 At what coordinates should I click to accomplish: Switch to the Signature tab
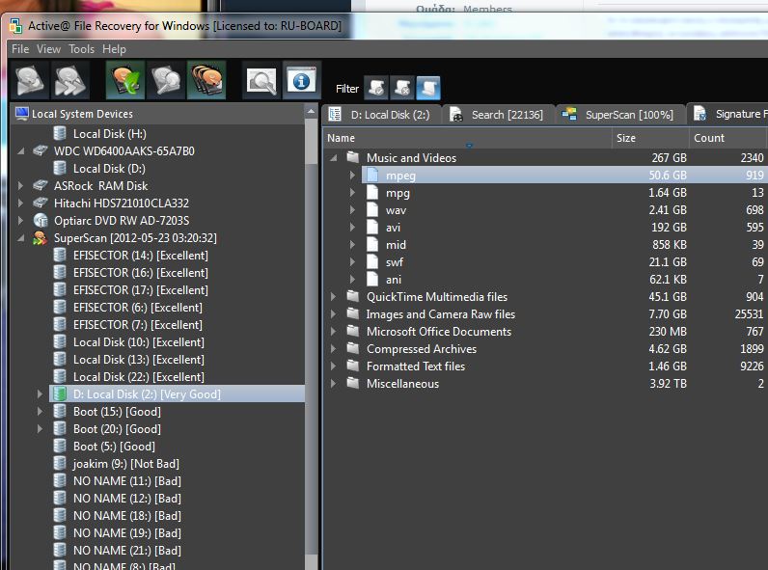tap(727, 114)
